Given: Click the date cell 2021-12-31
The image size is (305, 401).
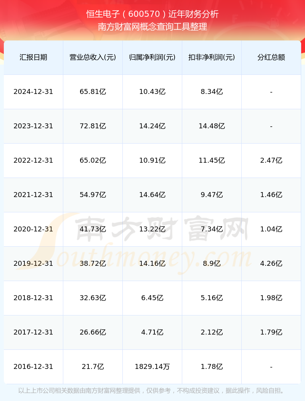Looking at the screenshot, I should 34,195.
